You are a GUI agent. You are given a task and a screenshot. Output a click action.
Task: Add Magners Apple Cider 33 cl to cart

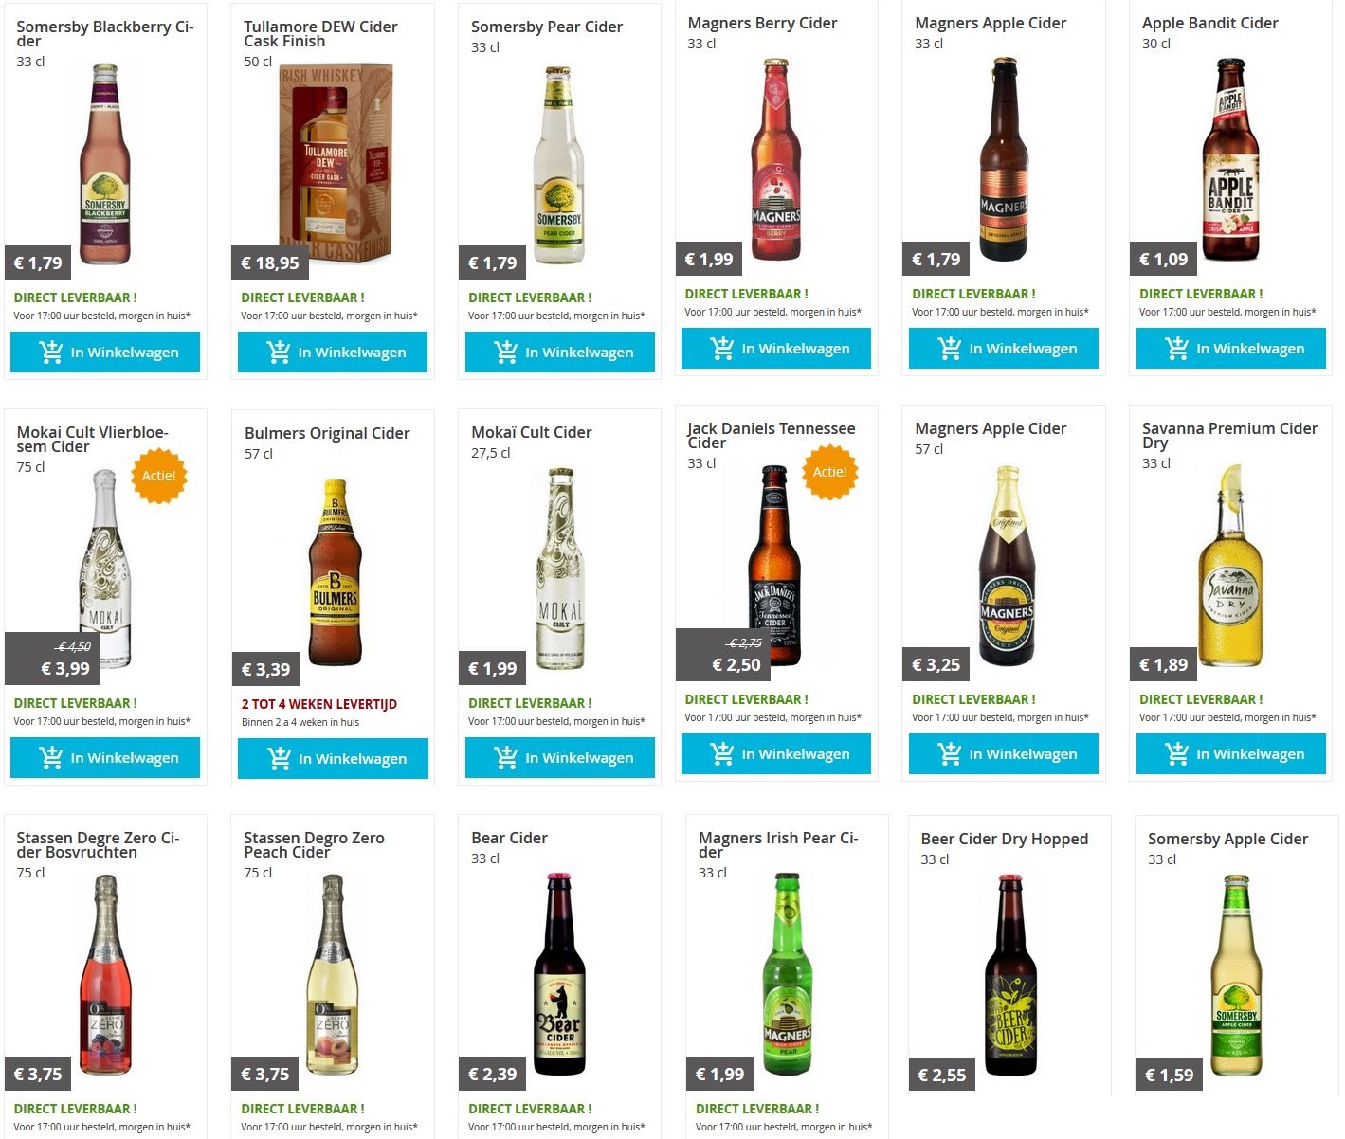click(1004, 349)
